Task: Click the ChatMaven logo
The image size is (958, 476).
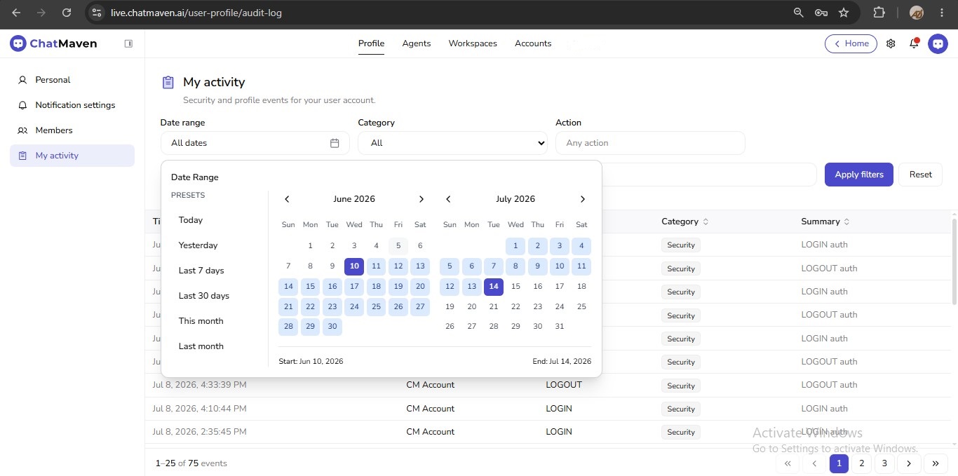Action: [x=53, y=43]
